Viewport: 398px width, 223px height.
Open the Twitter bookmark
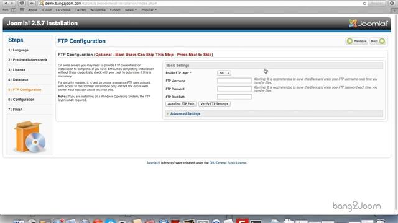tap(80, 10)
